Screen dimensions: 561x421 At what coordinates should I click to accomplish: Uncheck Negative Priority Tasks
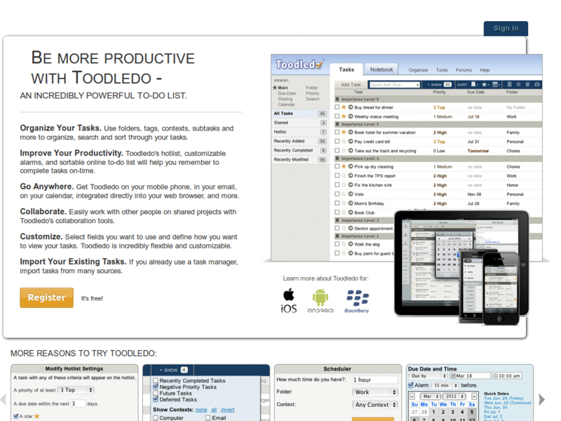click(x=156, y=387)
